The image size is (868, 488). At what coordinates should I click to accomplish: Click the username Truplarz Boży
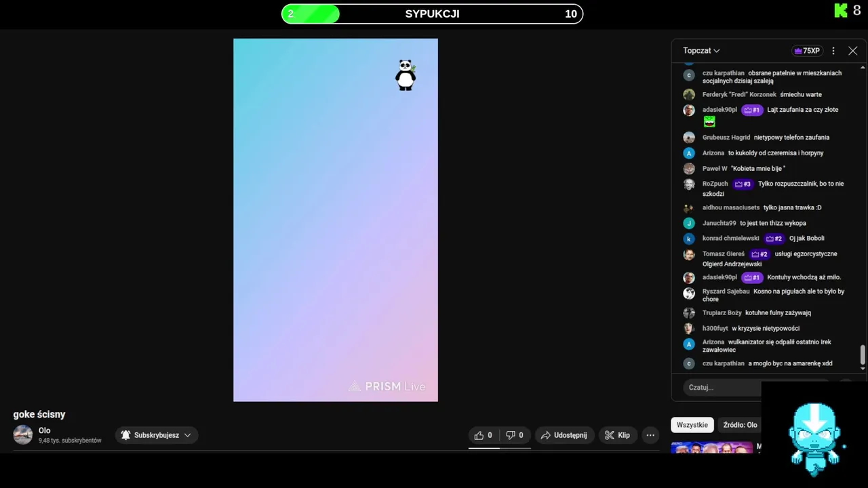(722, 313)
